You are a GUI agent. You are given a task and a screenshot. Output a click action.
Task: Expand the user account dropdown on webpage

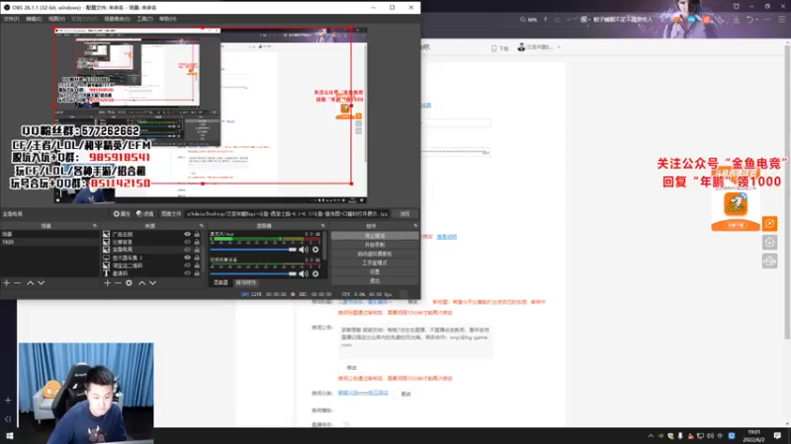(x=559, y=47)
